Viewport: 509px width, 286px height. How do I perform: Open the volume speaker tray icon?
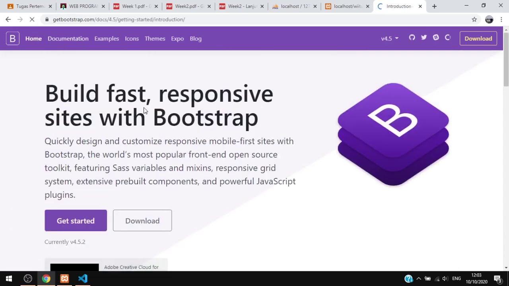pos(445,279)
